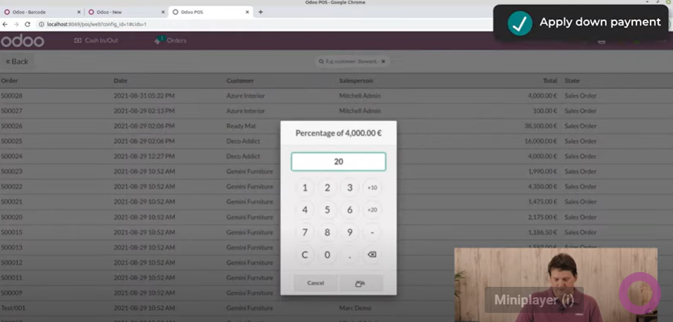The width and height of the screenshot is (673, 322).
Task: Select order S00021
Action: [336, 202]
